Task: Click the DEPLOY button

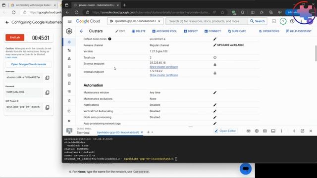Action: point(191,31)
